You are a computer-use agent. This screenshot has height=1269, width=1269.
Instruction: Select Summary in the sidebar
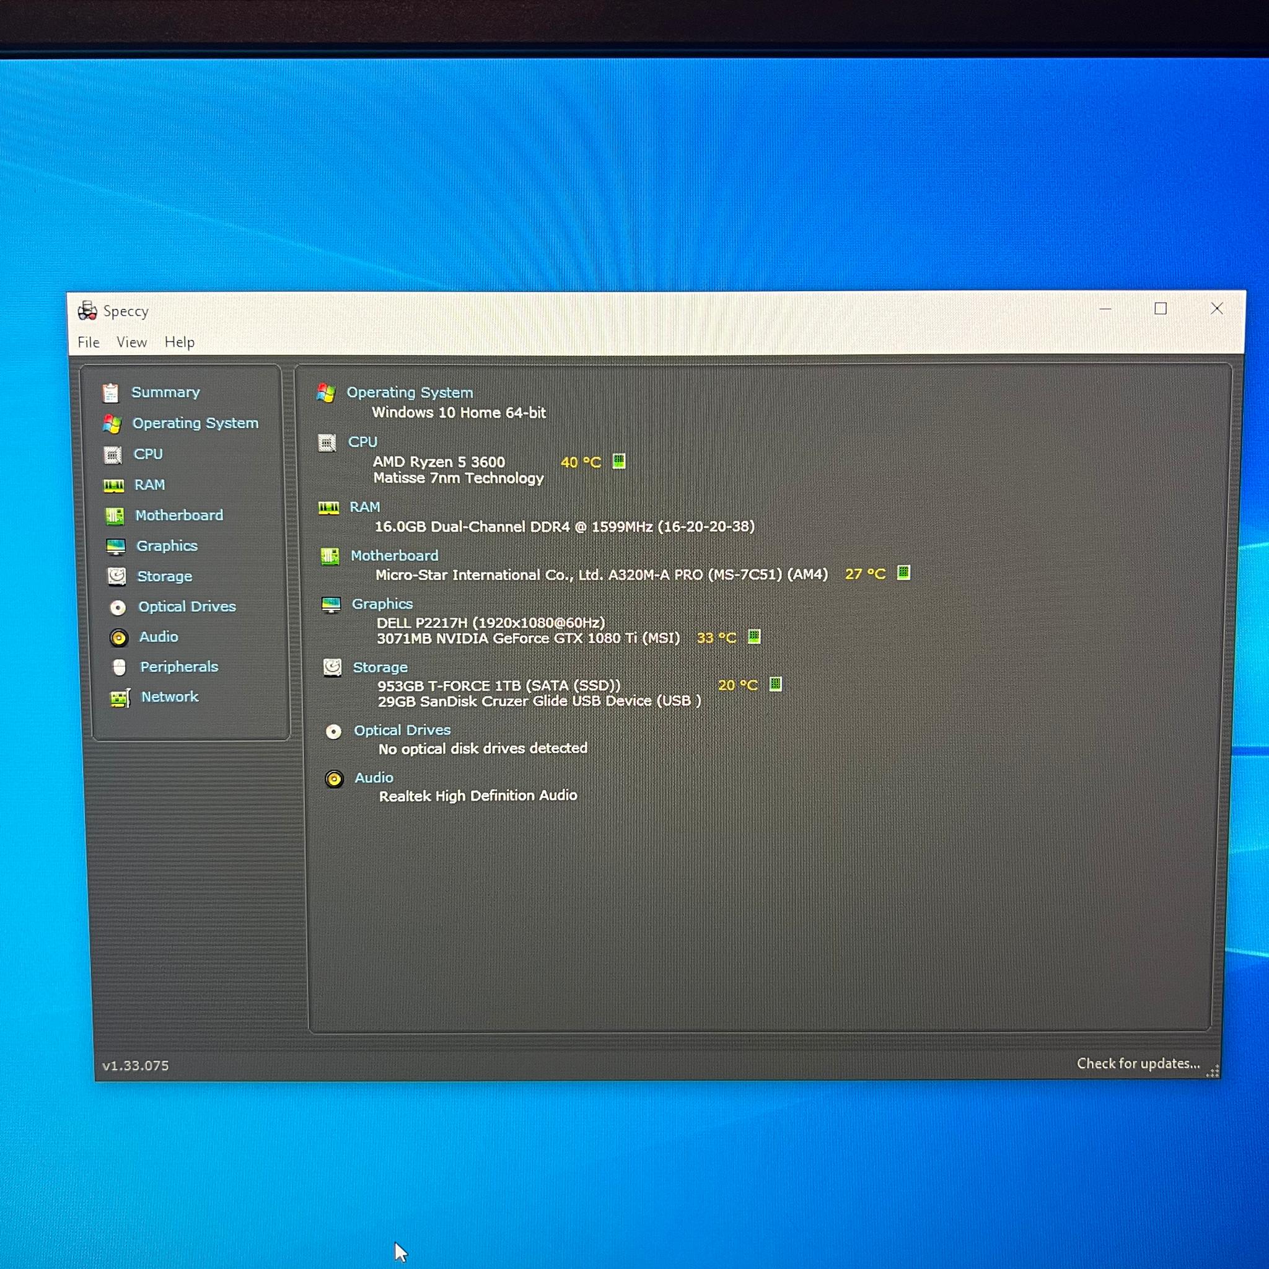(165, 392)
